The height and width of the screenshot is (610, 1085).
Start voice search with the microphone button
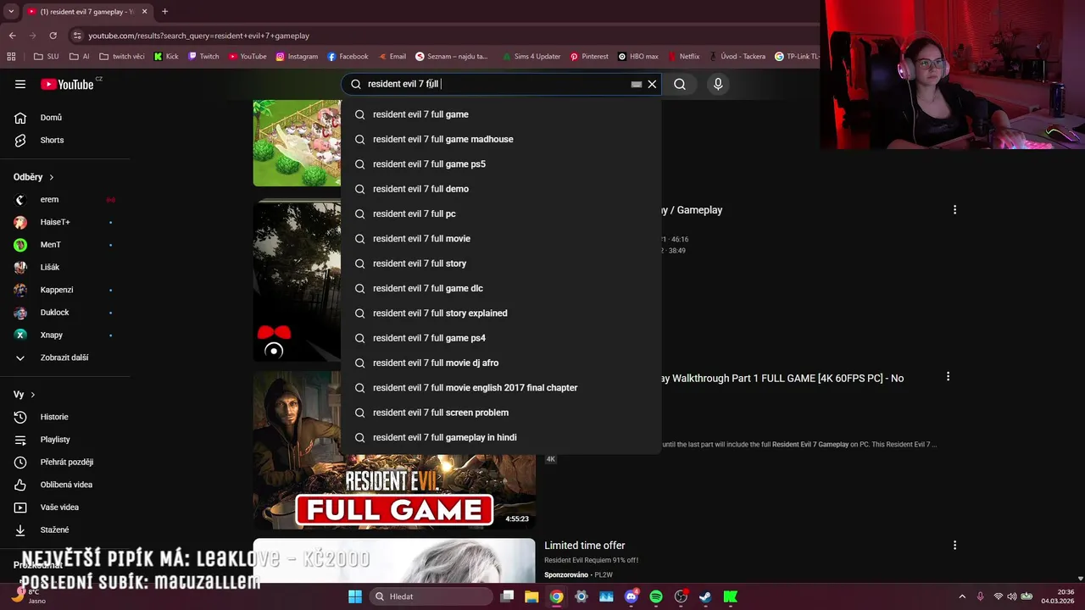tap(718, 84)
